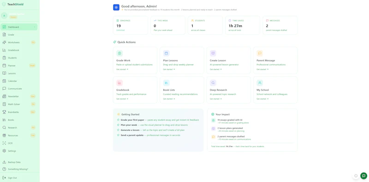Click the Plan Lessons calendar card icon
The height and width of the screenshot is (182, 369).
[x=166, y=53]
